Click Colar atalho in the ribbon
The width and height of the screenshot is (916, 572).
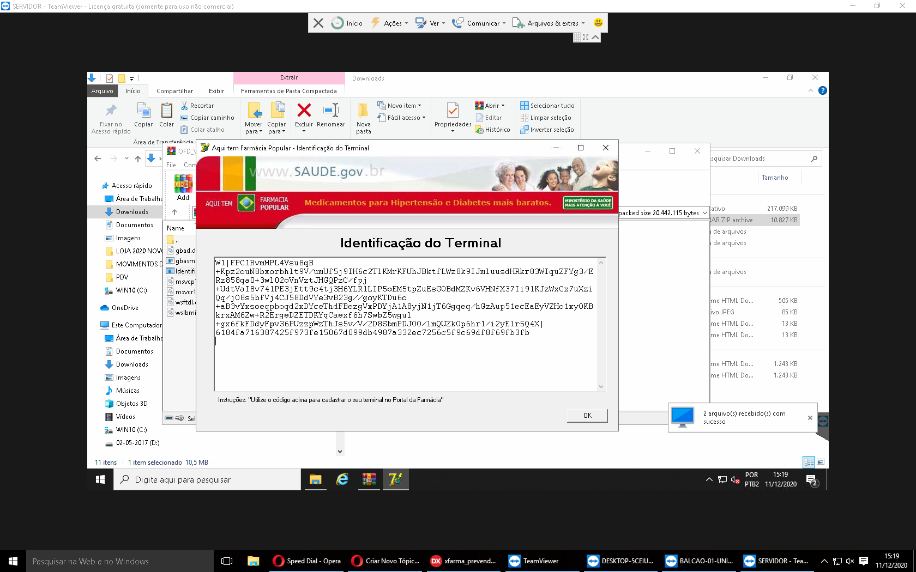point(202,130)
